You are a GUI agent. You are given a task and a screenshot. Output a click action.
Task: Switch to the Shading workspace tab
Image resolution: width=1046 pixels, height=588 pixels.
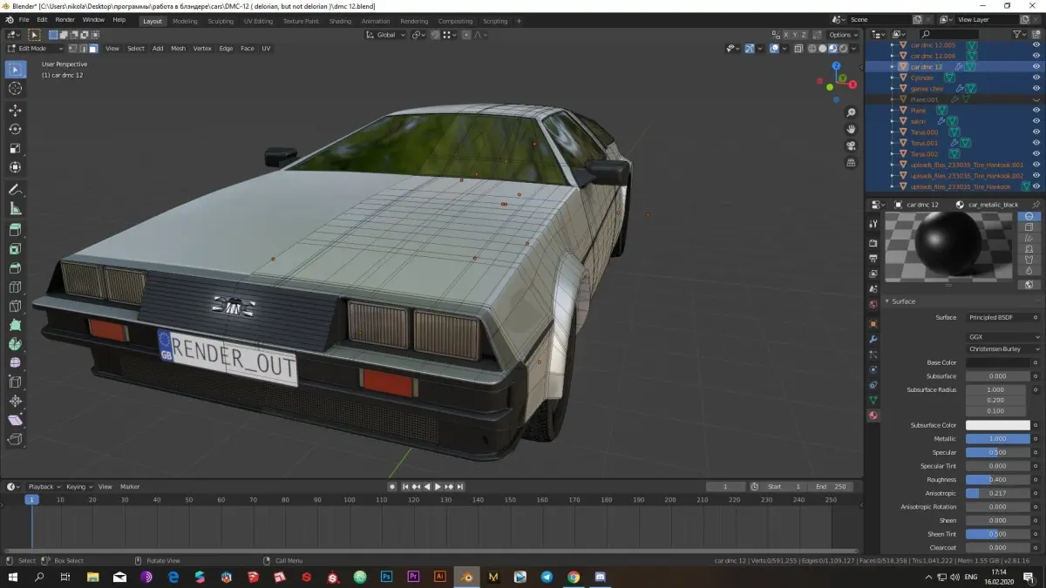click(x=340, y=21)
